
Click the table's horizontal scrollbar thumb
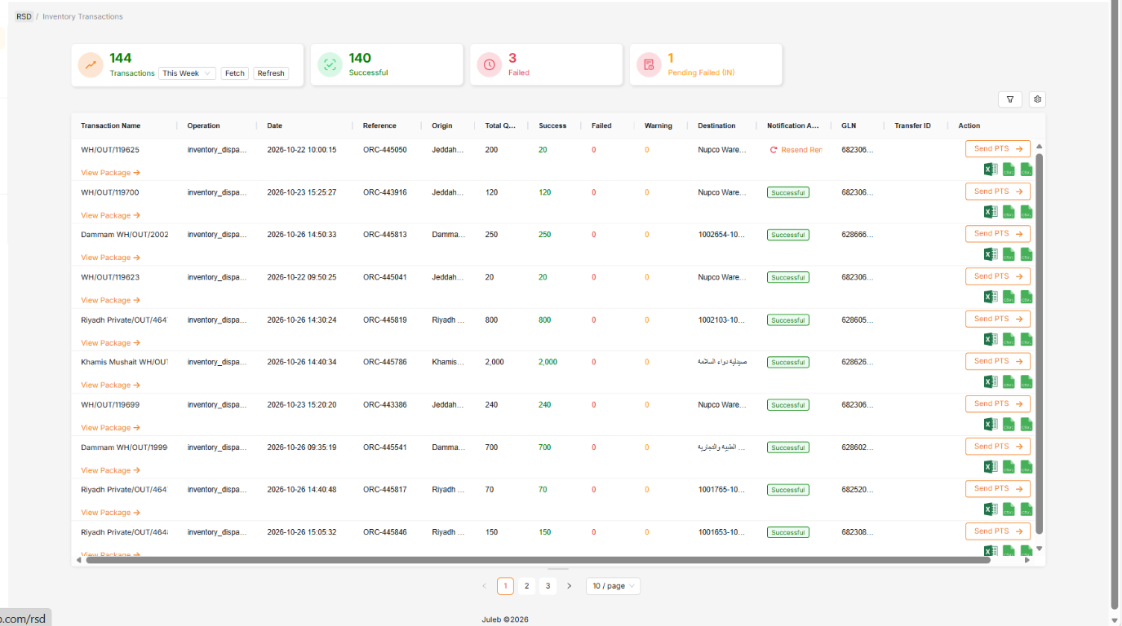[x=538, y=560]
